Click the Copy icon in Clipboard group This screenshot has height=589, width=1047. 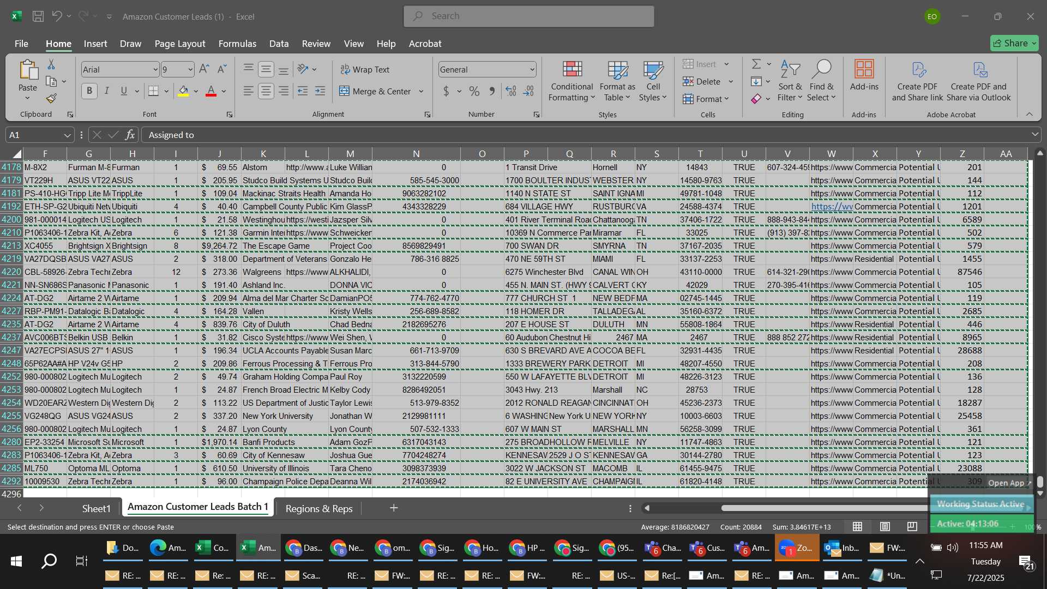(51, 81)
